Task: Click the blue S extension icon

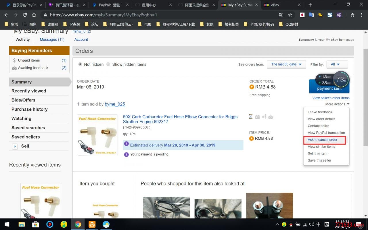Action: 330,15
